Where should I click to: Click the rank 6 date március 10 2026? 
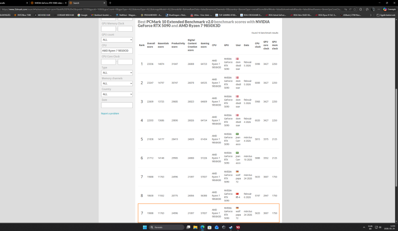(248, 158)
